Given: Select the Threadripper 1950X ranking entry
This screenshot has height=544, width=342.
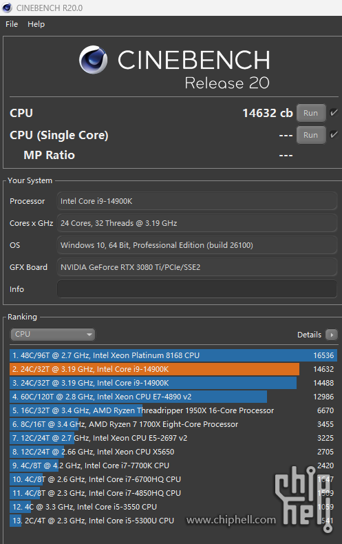Looking at the screenshot, I should coord(173,410).
